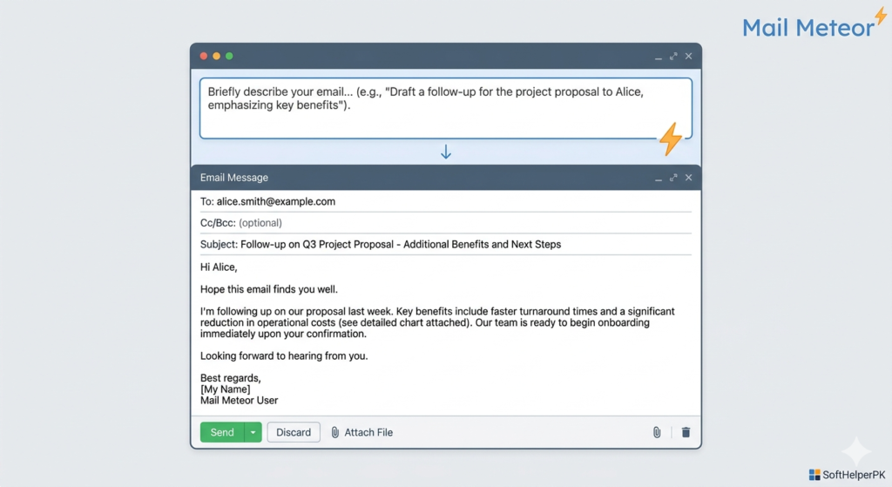This screenshot has width=892, height=487.
Task: Click Attach File with paperclip
Action: pyautogui.click(x=362, y=432)
